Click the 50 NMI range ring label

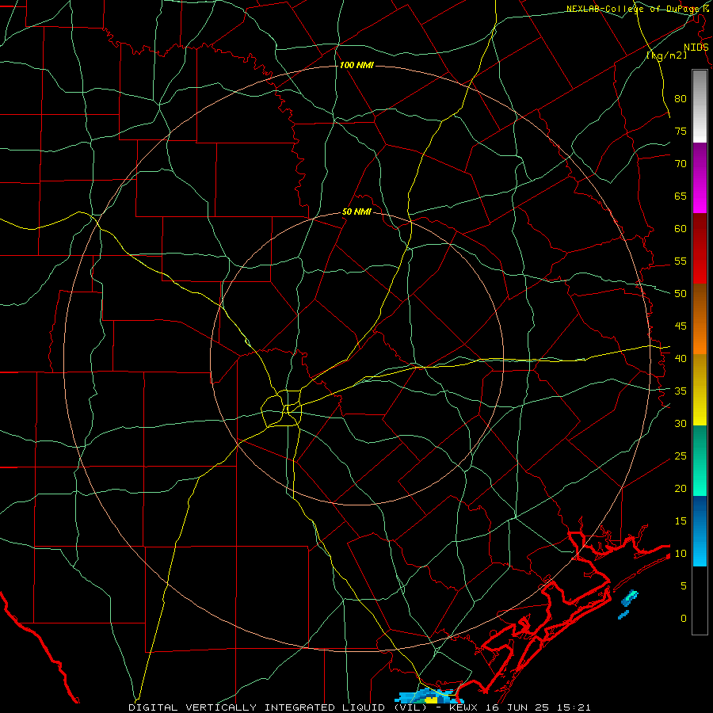tap(356, 212)
